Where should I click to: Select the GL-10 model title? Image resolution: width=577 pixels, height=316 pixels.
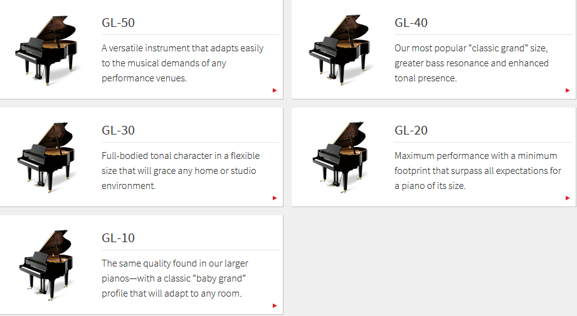pos(118,238)
